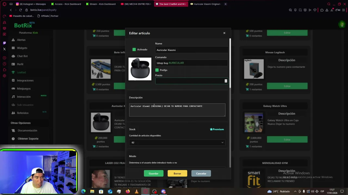The image size is (348, 195).
Task: Click the Opera AI toolbar button
Action: coord(338,10)
